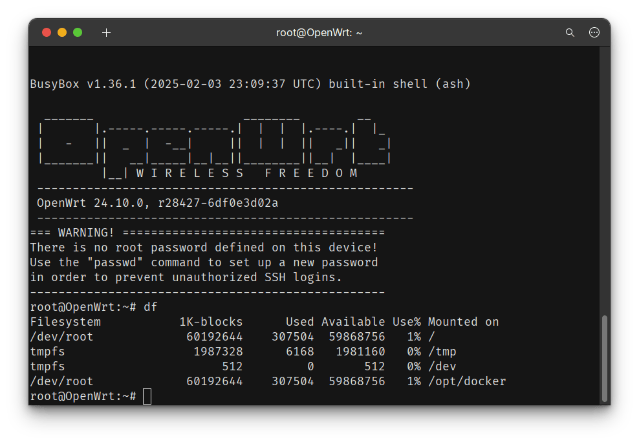Open the terminal search magnifier icon
Viewport: 639px width, 444px height.
coord(570,32)
